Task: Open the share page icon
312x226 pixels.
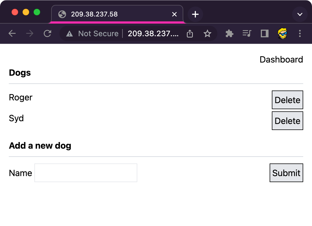Action: point(190,34)
